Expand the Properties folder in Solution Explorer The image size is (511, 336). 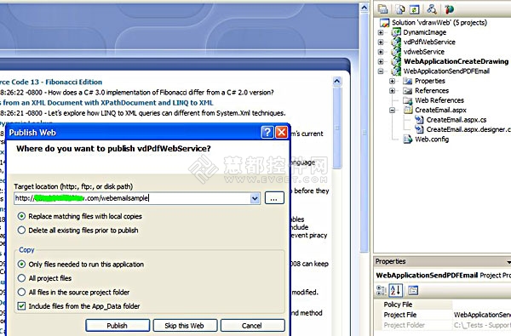pyautogui.click(x=393, y=81)
